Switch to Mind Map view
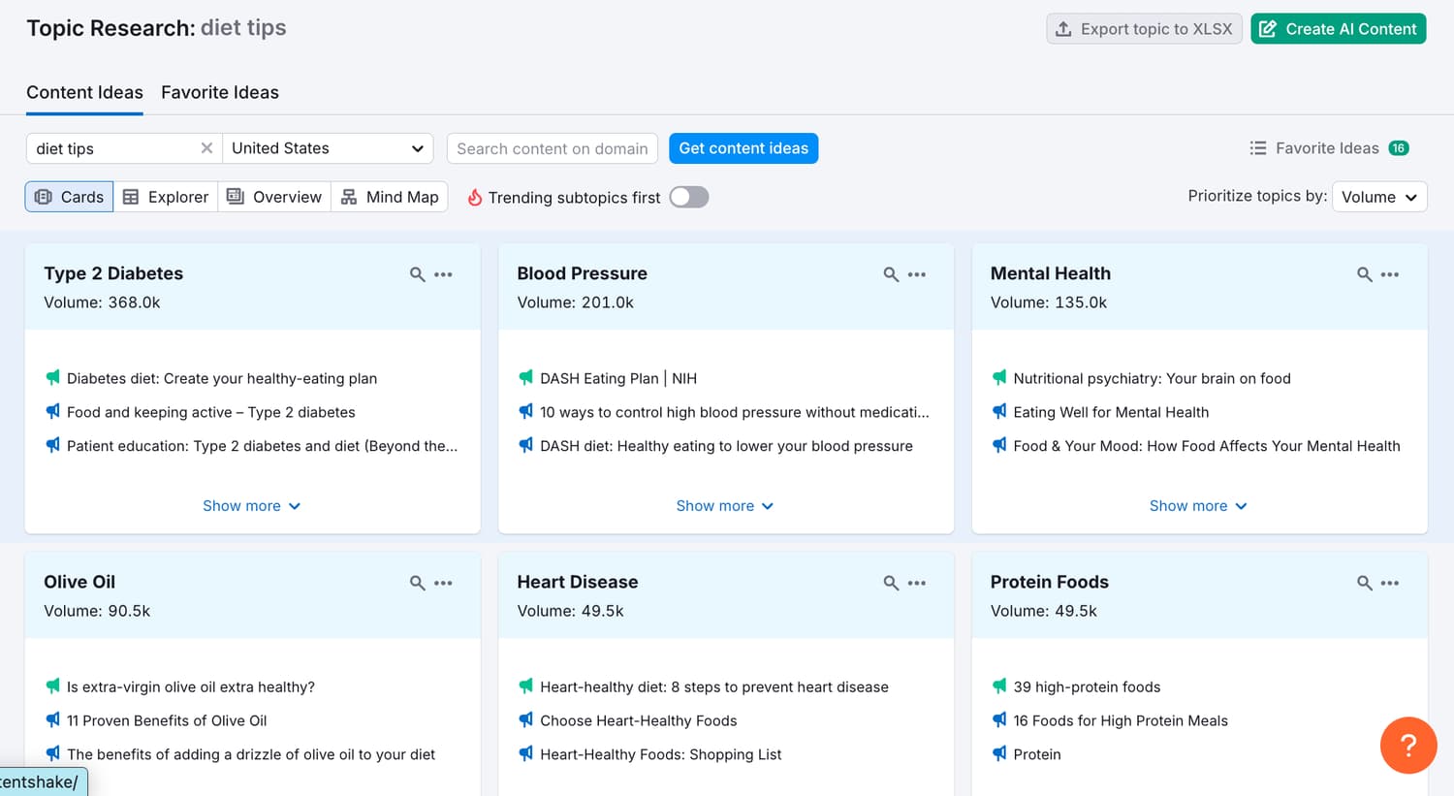The height and width of the screenshot is (796, 1454). (x=390, y=197)
